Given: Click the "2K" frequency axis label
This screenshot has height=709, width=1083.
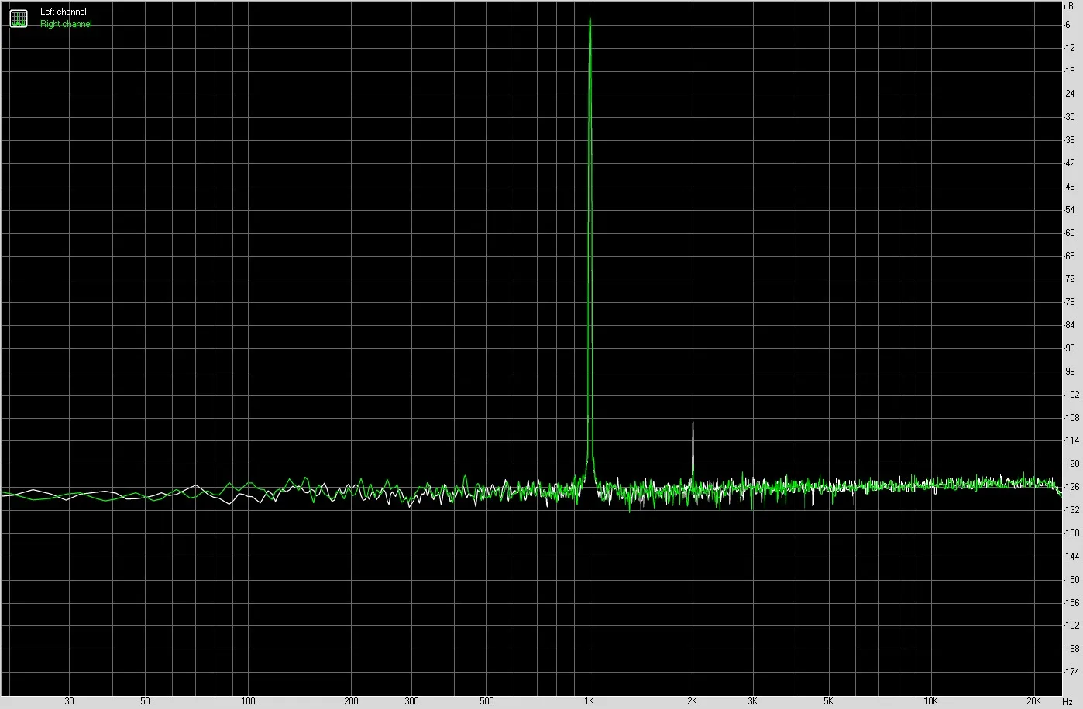Looking at the screenshot, I should point(693,701).
